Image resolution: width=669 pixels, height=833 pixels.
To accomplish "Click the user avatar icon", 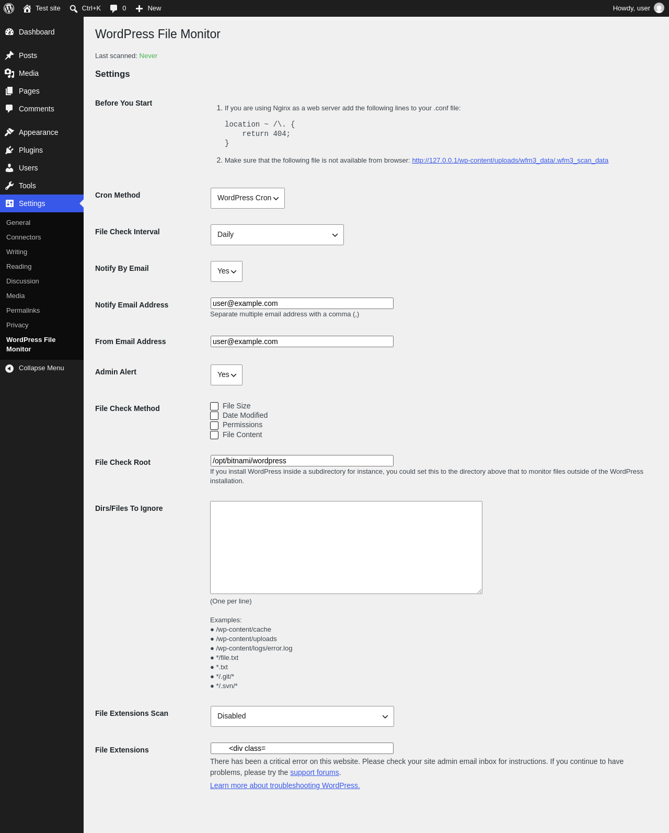I will point(659,8).
